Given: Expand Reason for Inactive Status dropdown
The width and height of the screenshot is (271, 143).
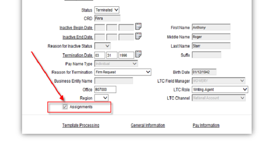Looking at the screenshot, I should click(x=103, y=46).
